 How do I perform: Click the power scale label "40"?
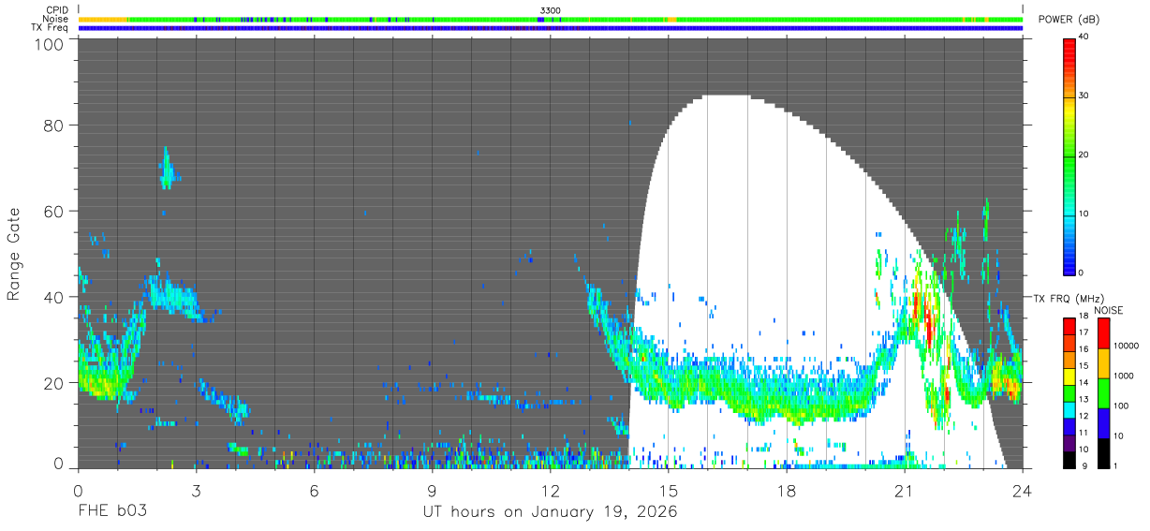pos(1084,37)
